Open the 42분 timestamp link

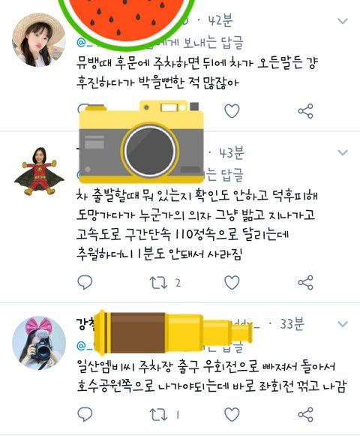(220, 20)
